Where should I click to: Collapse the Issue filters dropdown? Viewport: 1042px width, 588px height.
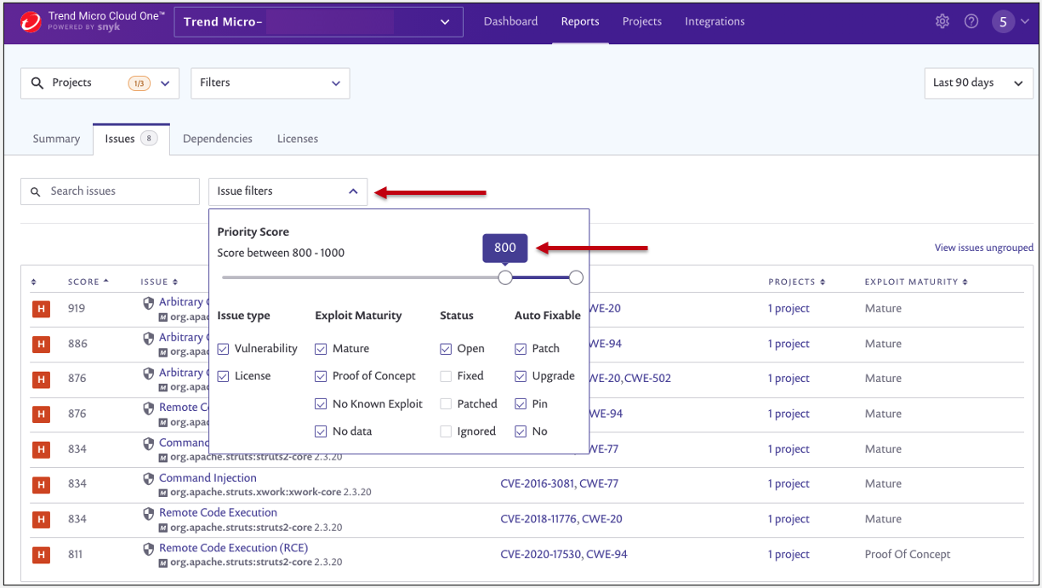[288, 191]
